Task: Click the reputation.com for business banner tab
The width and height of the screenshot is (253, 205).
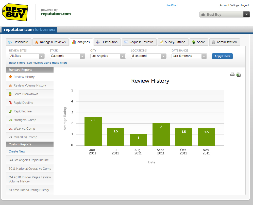Action: pos(29,30)
